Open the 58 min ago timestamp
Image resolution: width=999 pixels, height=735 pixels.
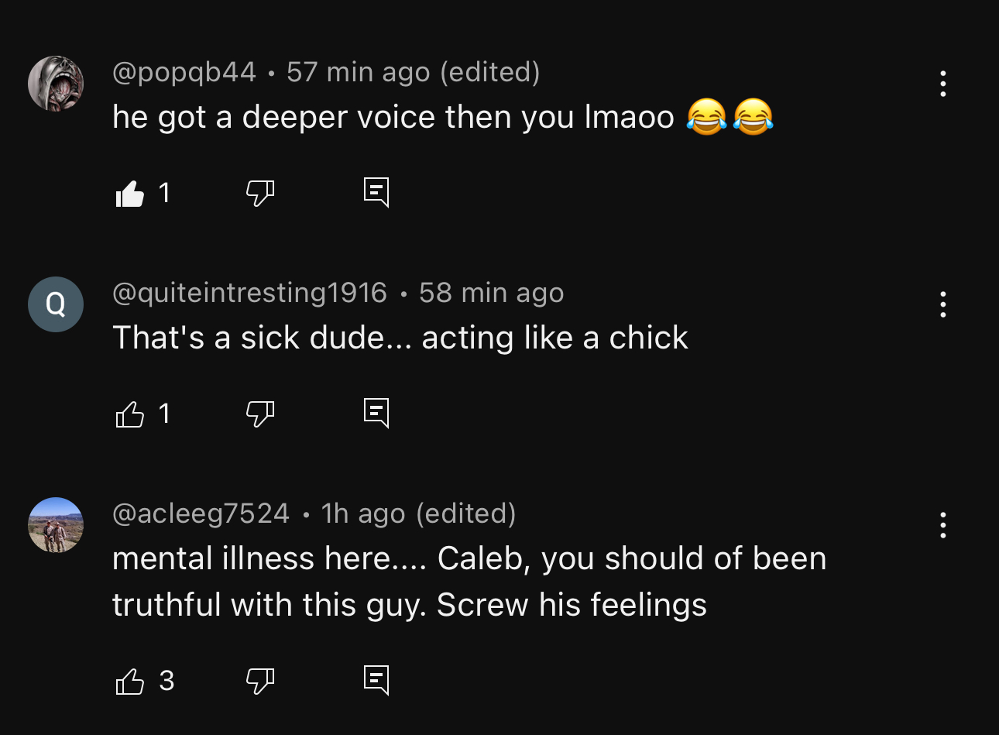coord(491,293)
